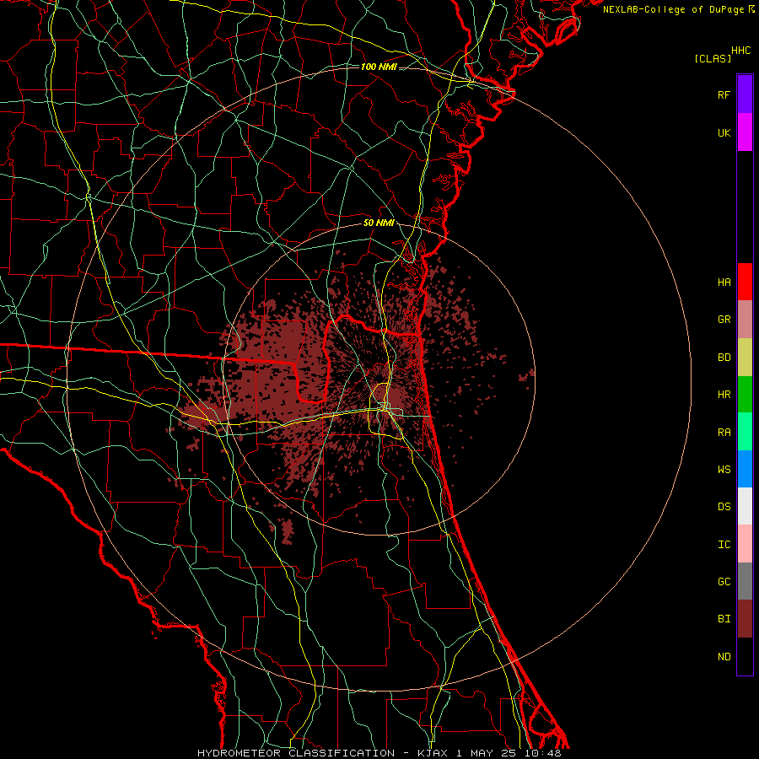Screen dimensions: 759x759
Task: Pick the RA light-green legend swatch
Action: coord(745,432)
